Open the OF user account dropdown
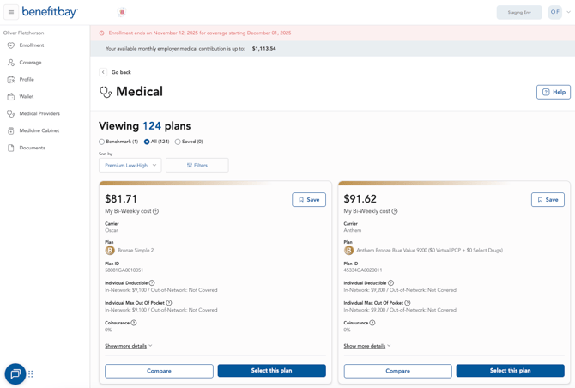This screenshot has height=388, width=575. click(560, 12)
